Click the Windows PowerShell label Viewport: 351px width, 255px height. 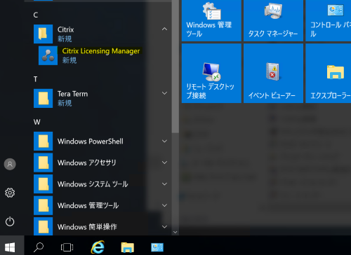pos(91,142)
